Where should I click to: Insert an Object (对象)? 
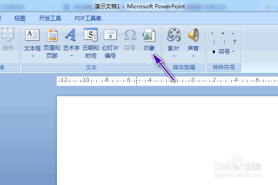149,40
